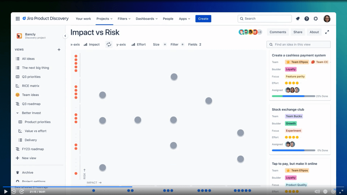Swap x-axis and y-axis fields
This screenshot has height=195, width=347.
(109, 44)
